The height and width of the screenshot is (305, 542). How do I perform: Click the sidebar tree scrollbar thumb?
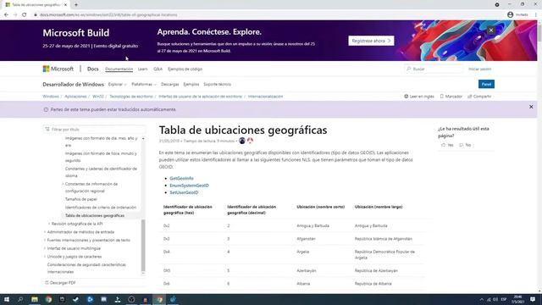pos(143,246)
